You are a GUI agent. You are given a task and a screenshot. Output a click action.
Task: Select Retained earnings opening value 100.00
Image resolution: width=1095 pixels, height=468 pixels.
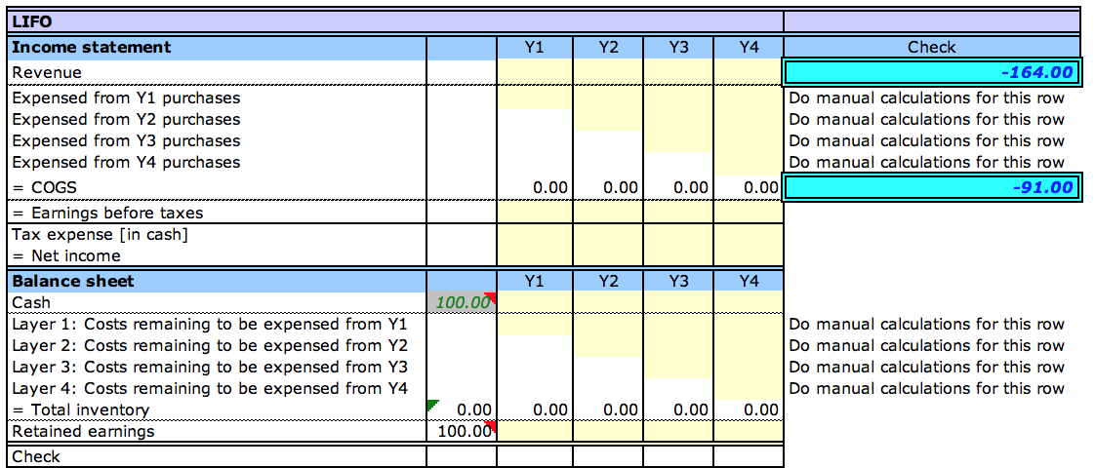[x=461, y=432]
